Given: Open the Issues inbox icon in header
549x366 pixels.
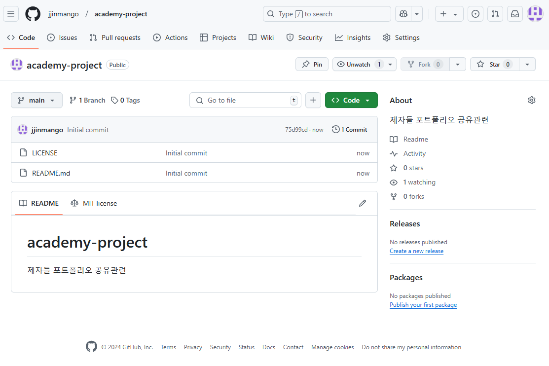Looking at the screenshot, I should [476, 14].
